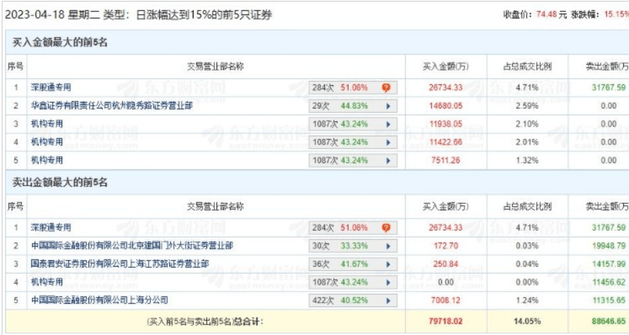
Task: Open the 中国国际金融 北京建国门外大街 branch link
Action: point(132,246)
